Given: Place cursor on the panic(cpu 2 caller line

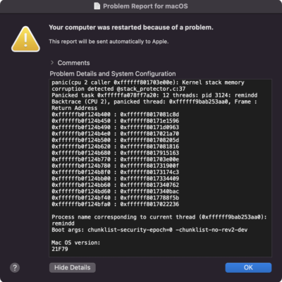Looking at the screenshot, I should click(148, 82).
